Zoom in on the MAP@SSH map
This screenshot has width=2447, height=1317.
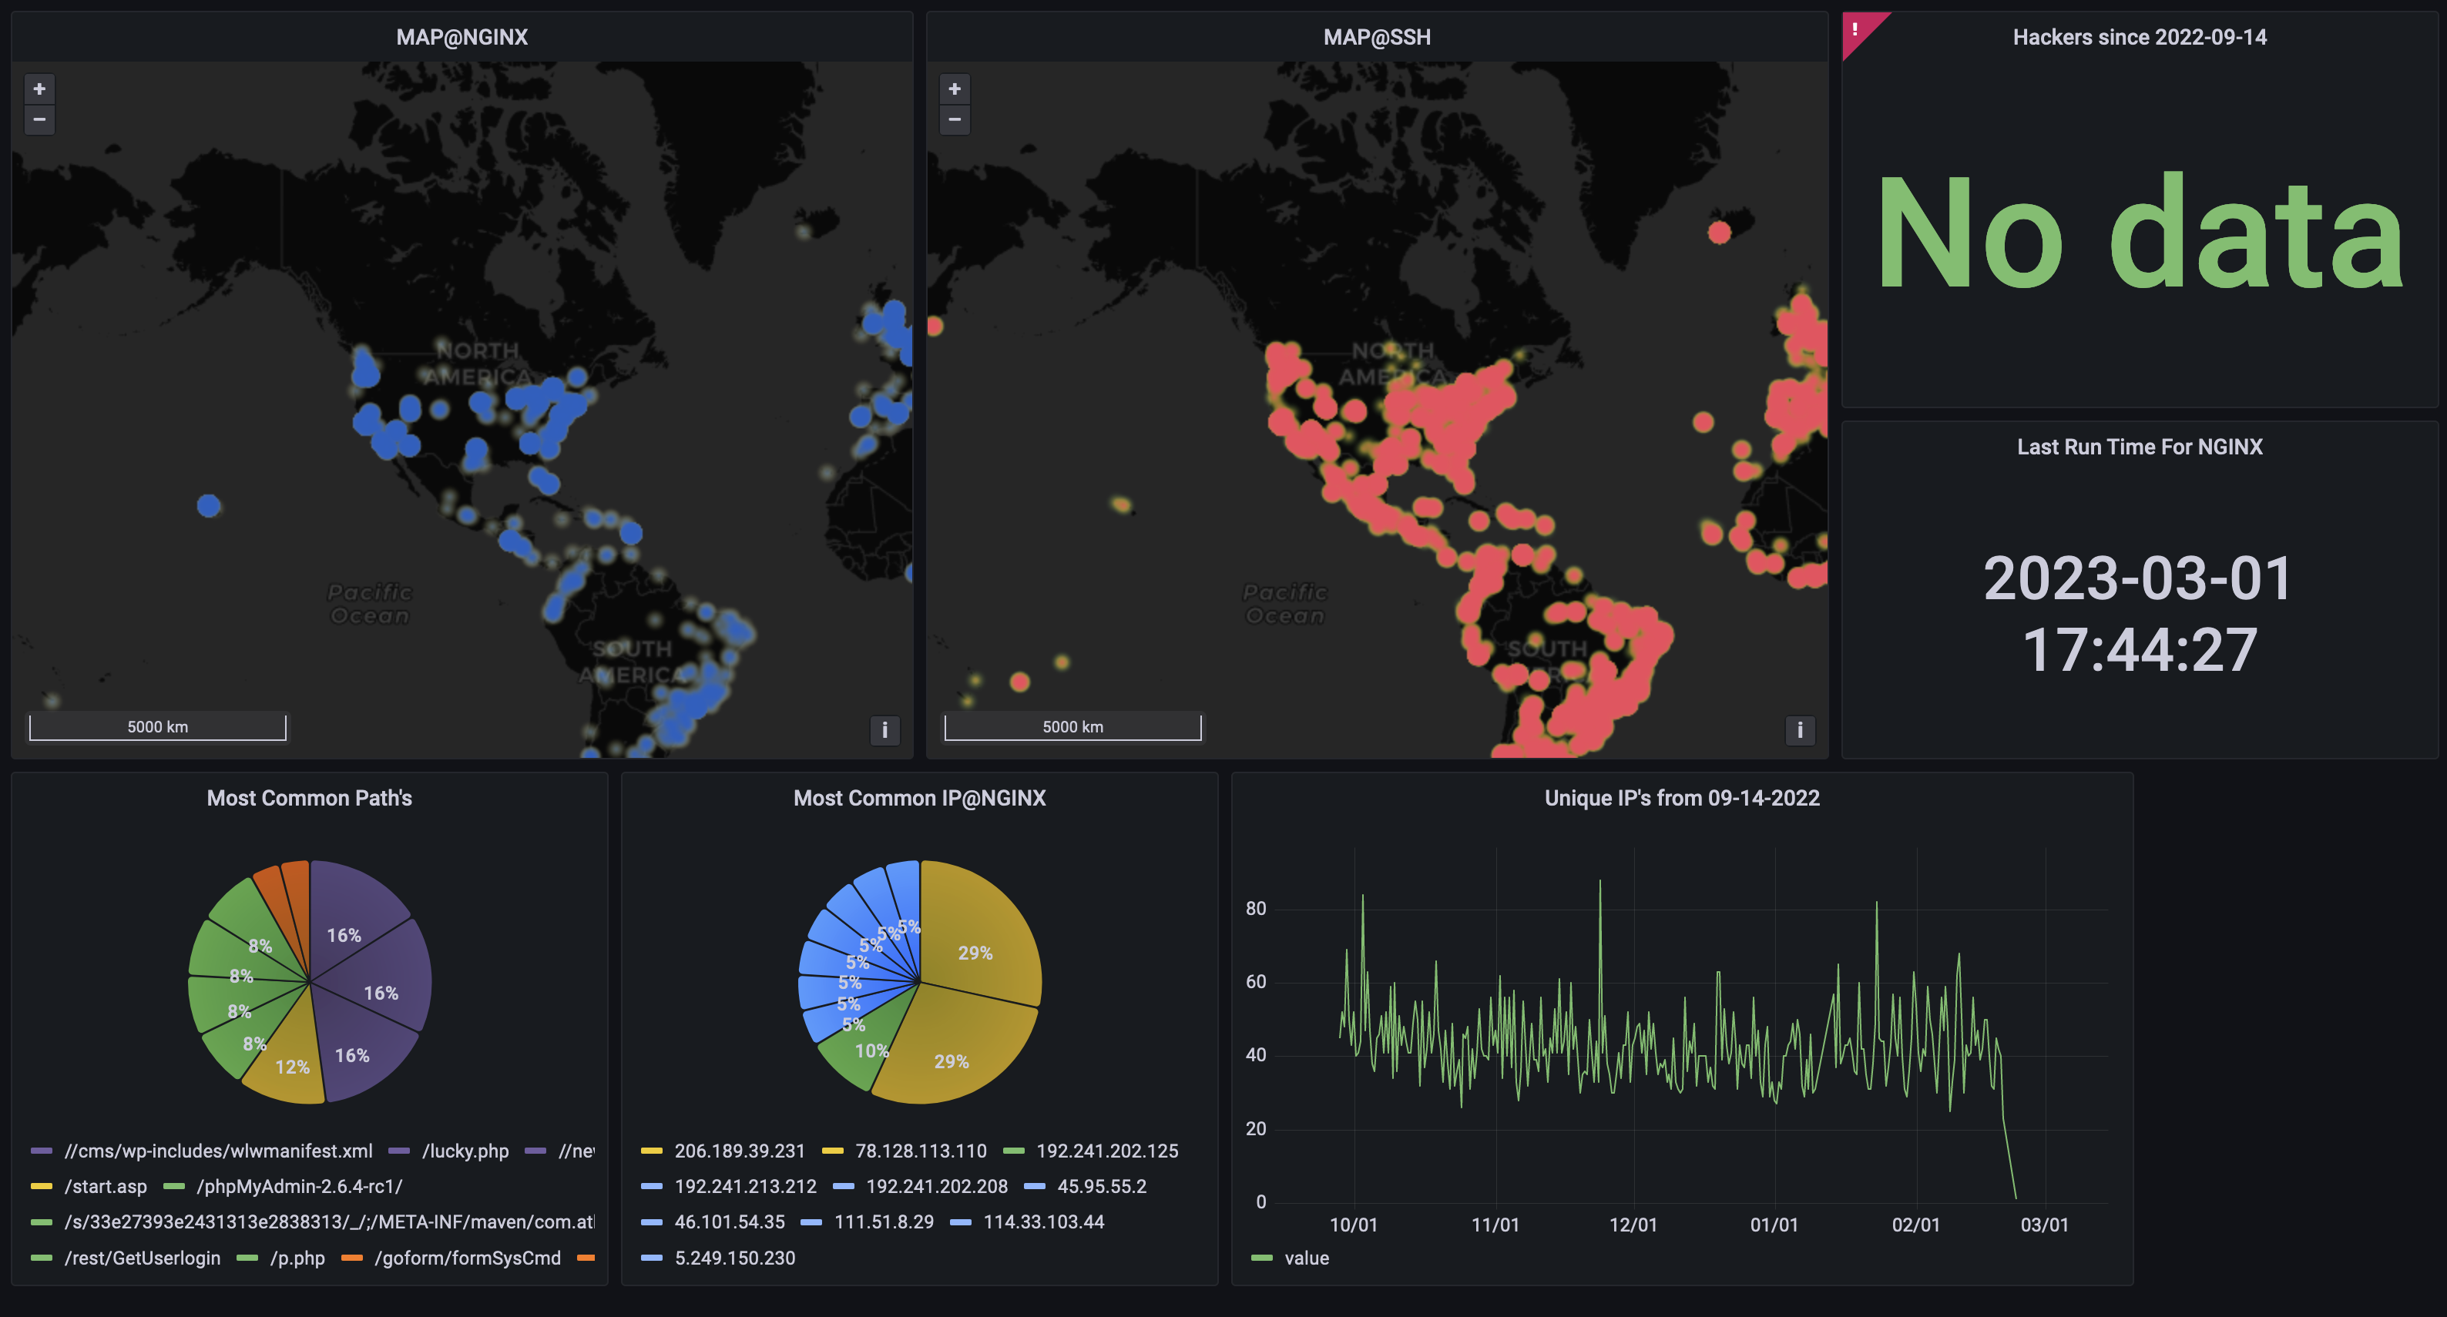pyautogui.click(x=955, y=89)
